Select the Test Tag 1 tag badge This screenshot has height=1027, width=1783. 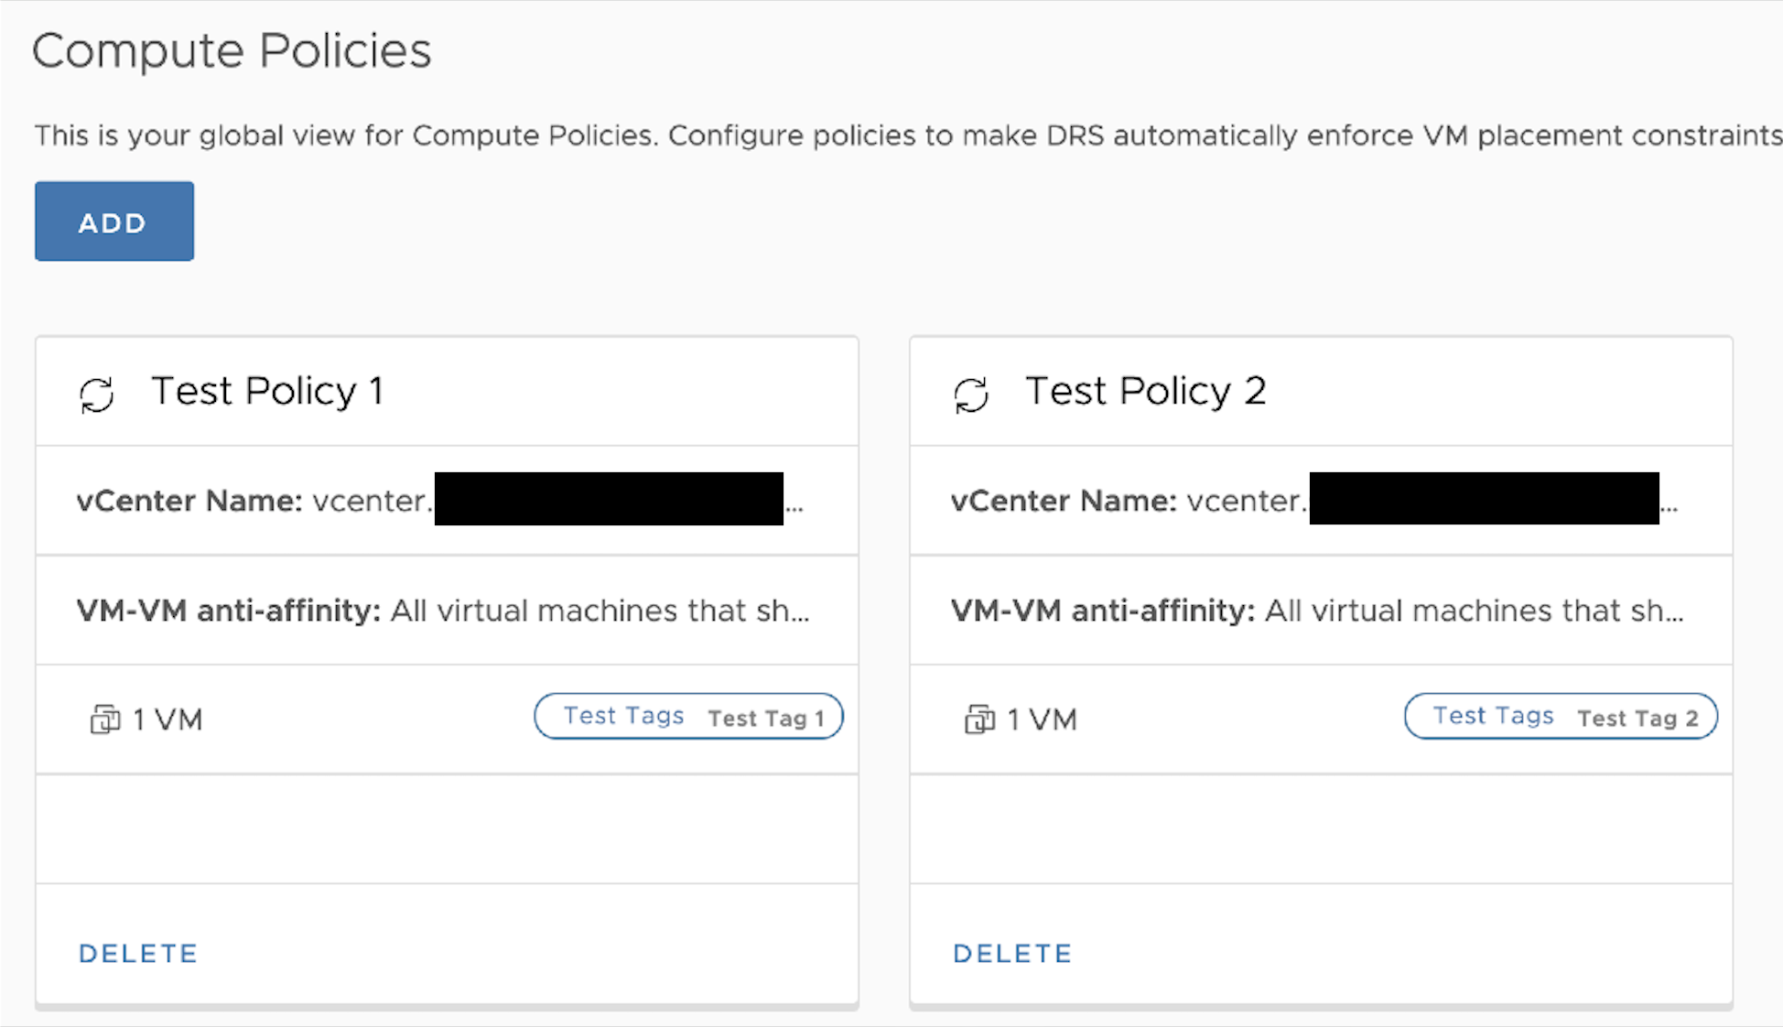(x=767, y=719)
